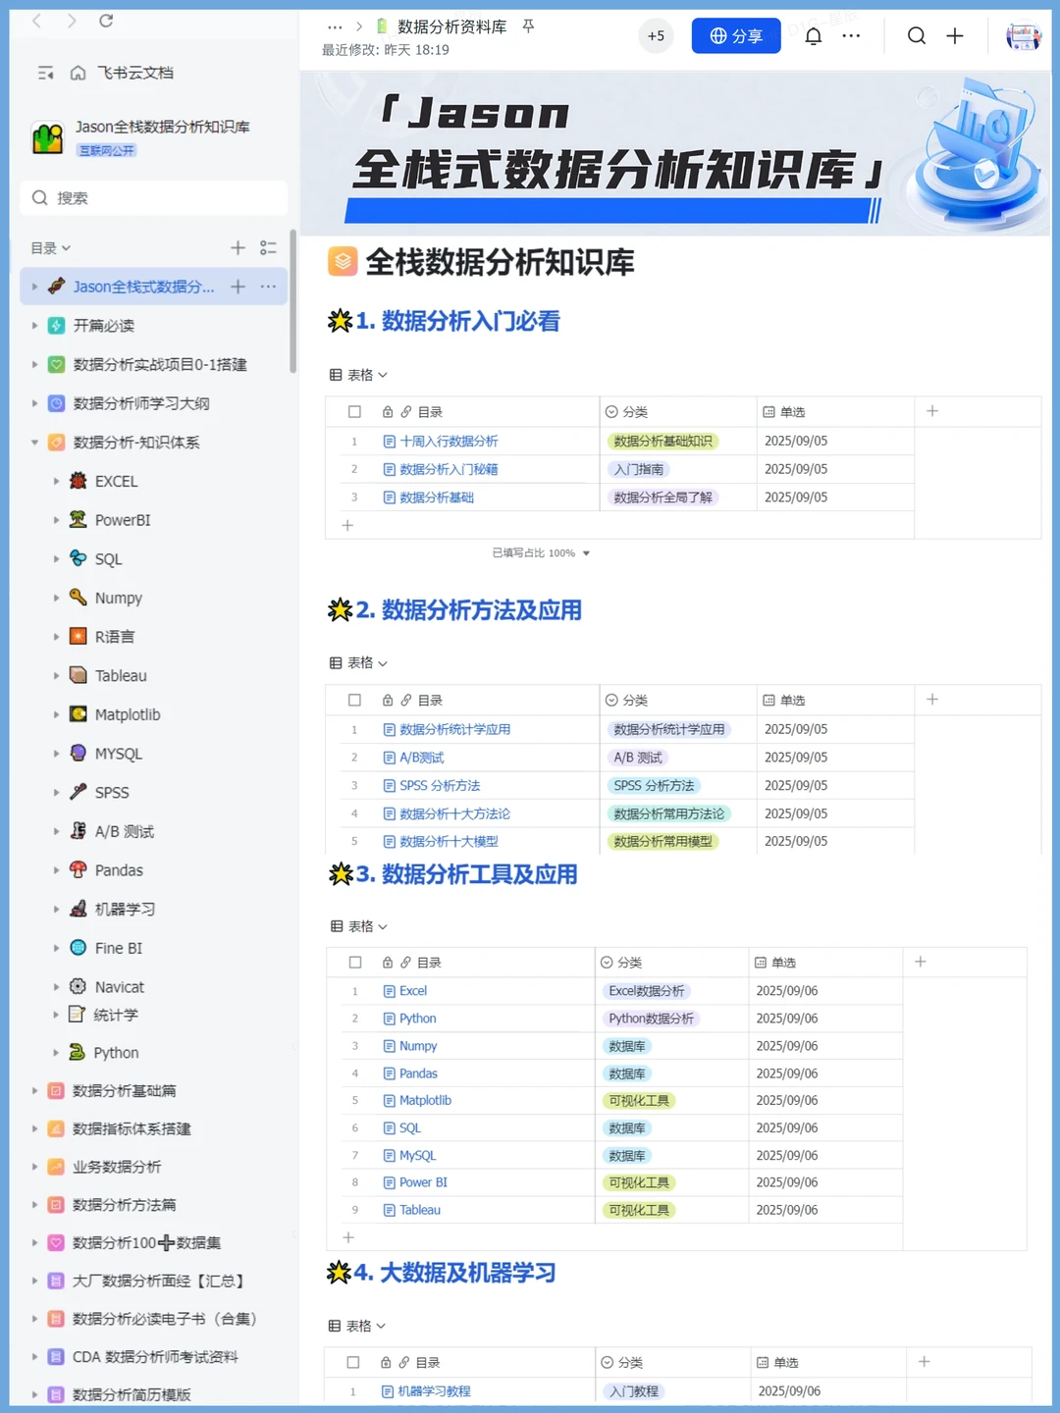Screen dimensions: 1060x1413
Task: Create a new item with the top bar plus
Action: (x=955, y=36)
